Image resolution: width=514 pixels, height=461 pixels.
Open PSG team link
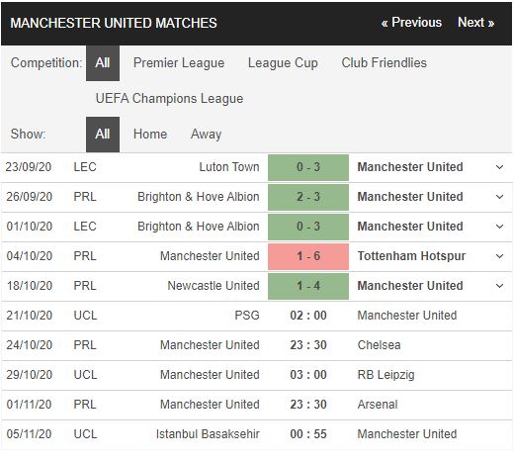[x=247, y=316]
